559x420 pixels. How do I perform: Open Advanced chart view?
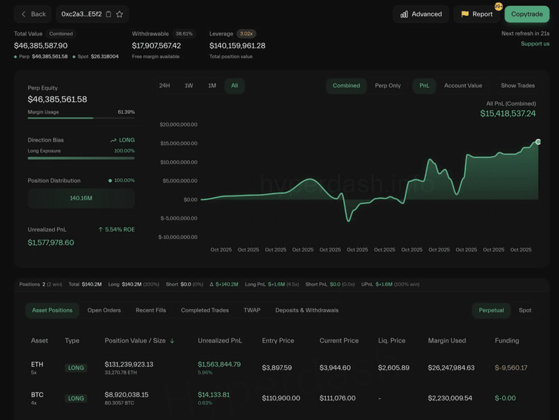421,14
